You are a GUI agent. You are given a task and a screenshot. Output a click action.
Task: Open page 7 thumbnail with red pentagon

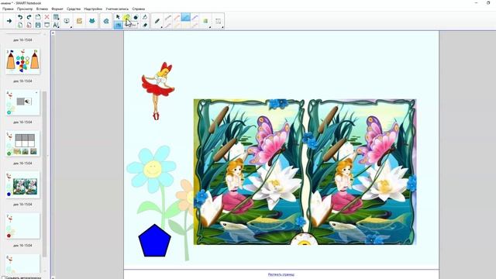tap(22, 226)
